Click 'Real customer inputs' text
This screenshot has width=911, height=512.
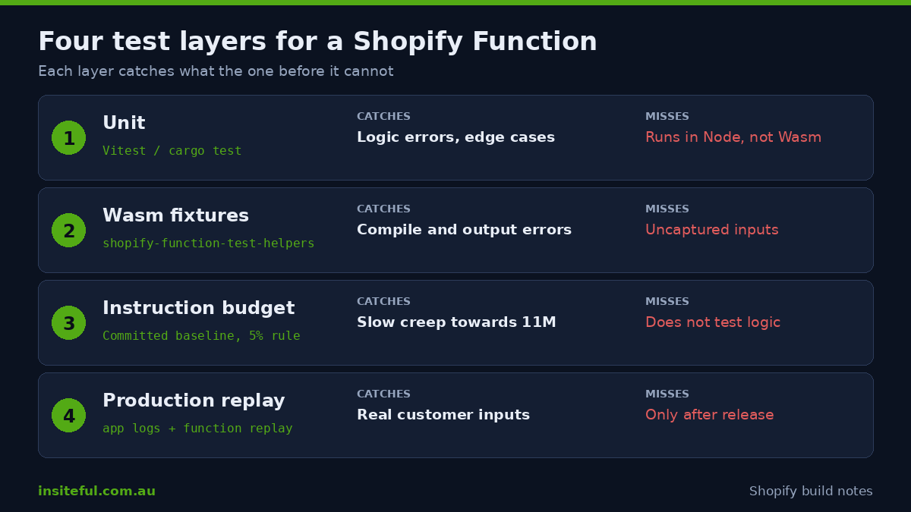coord(443,415)
